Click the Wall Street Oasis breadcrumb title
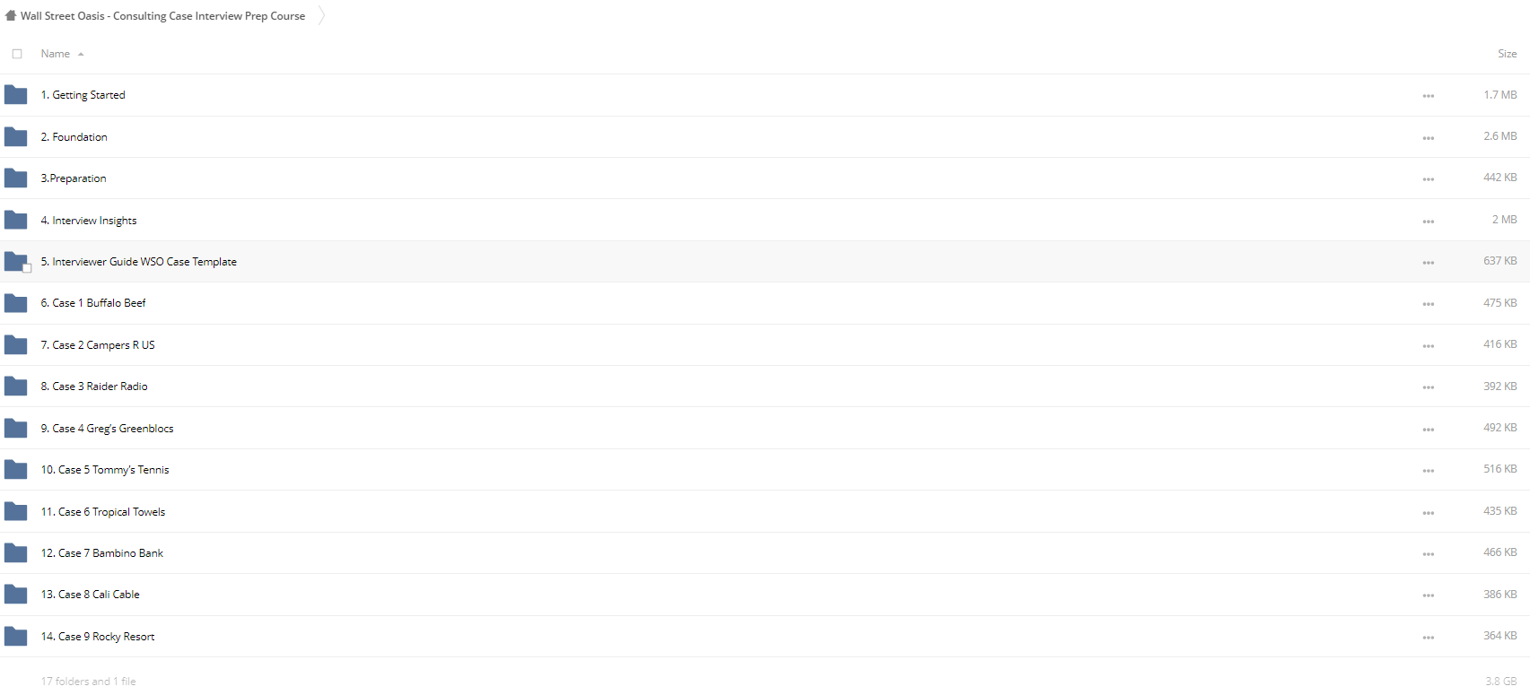This screenshot has width=1530, height=695. point(162,16)
